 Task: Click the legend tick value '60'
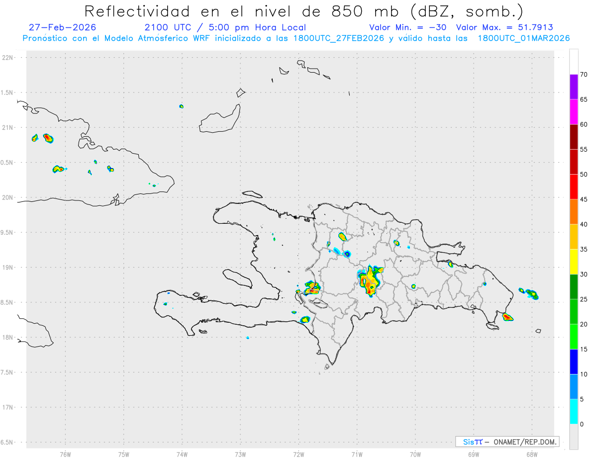coord(584,124)
